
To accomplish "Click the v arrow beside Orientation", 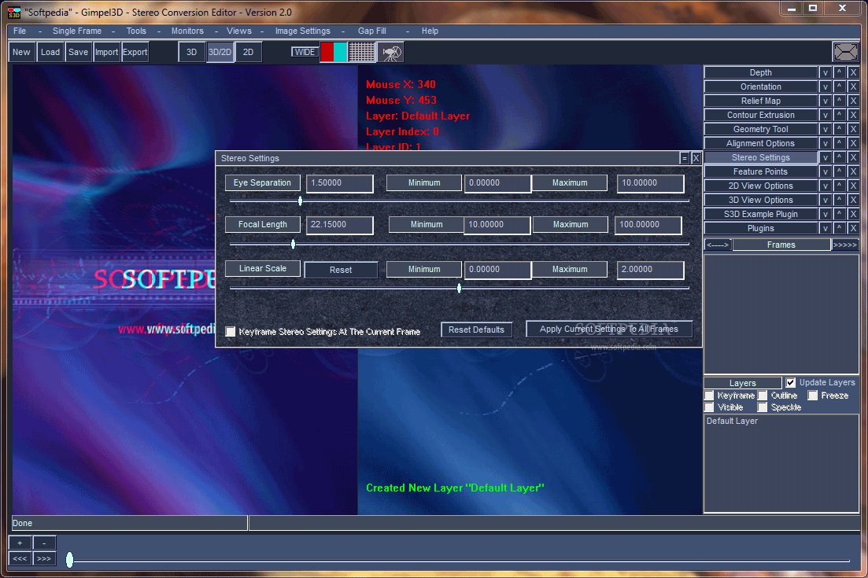I will point(825,87).
